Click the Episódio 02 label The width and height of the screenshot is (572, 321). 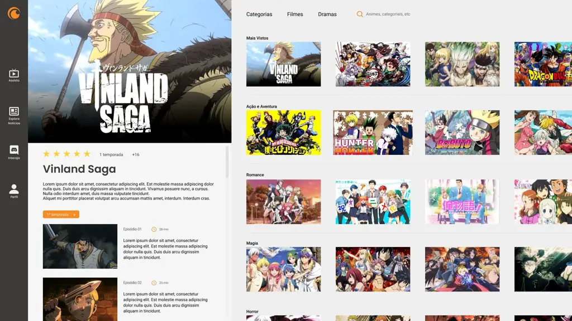[x=132, y=283]
